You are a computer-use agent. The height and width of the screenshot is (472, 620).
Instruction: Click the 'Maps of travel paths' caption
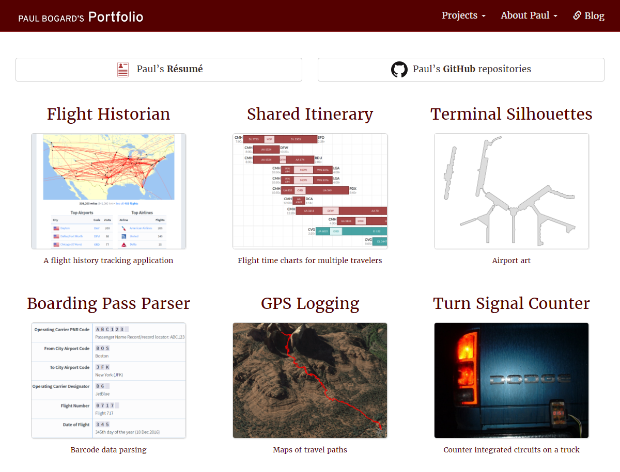tap(310, 450)
